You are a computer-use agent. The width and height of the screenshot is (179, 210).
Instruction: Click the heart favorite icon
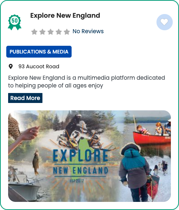coord(164,22)
